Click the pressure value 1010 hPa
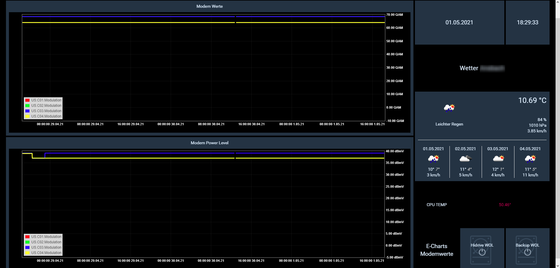560x268 pixels. (x=537, y=125)
